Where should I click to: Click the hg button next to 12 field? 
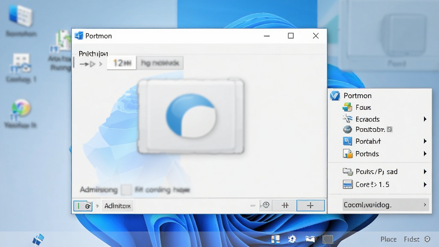160,63
